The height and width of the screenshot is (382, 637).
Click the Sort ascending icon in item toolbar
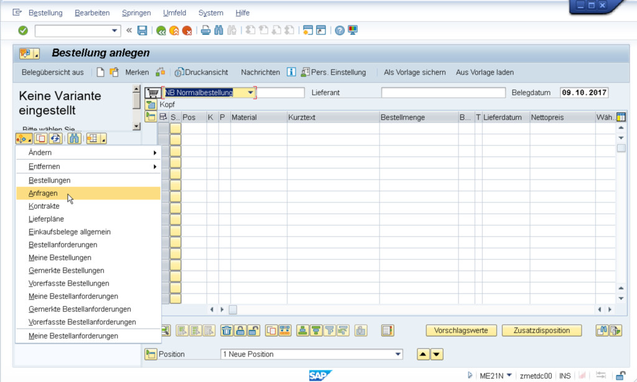302,330
